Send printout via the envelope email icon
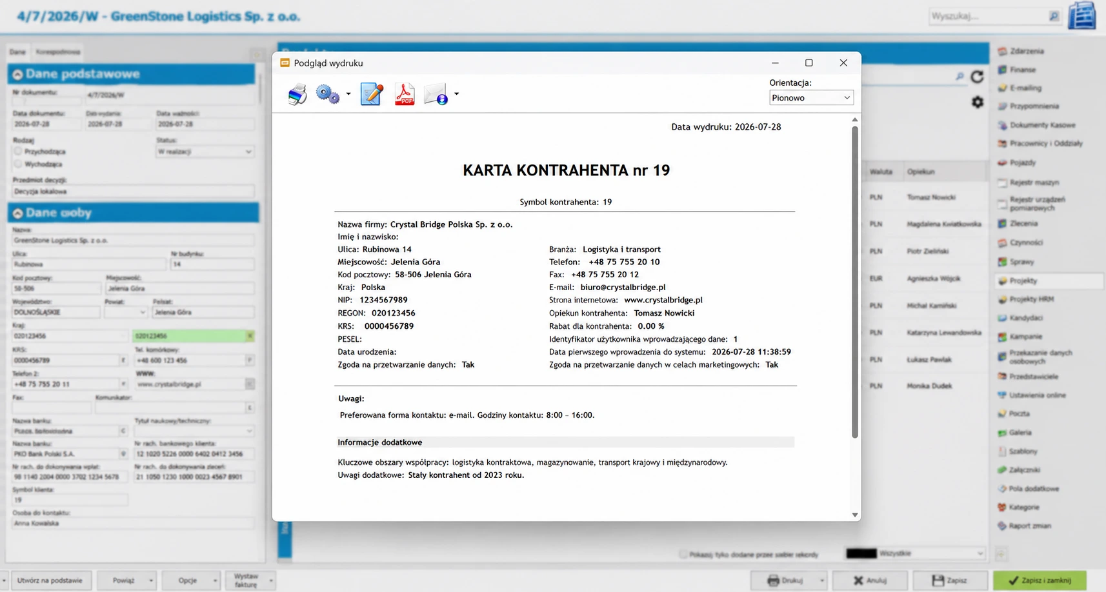 tap(436, 94)
